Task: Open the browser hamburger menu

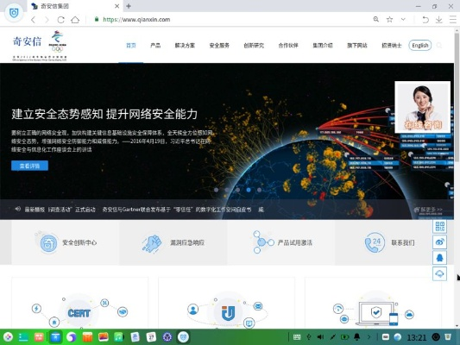Action: pos(453,20)
